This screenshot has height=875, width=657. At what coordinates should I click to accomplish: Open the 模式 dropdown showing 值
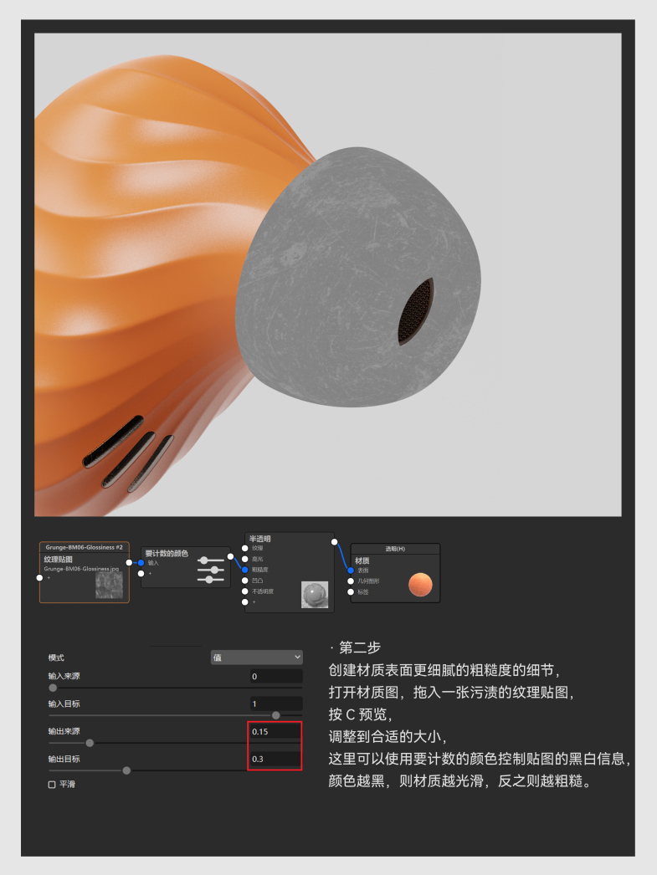point(256,658)
